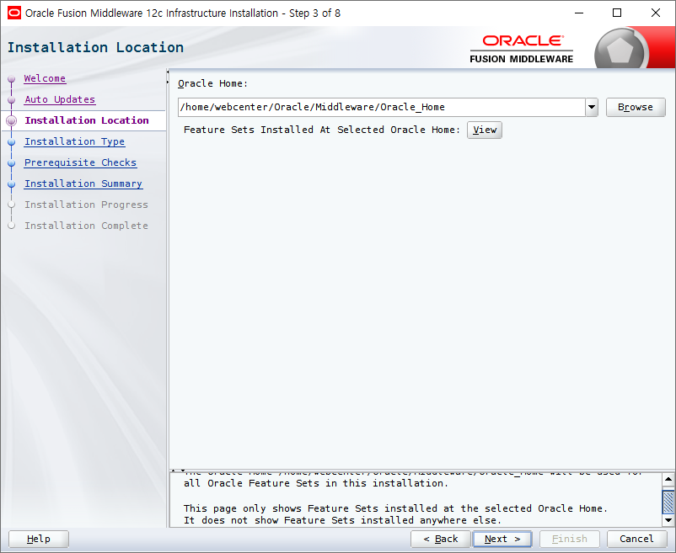Click the Installation Type step bullet icon
This screenshot has width=676, height=553.
coord(12,142)
